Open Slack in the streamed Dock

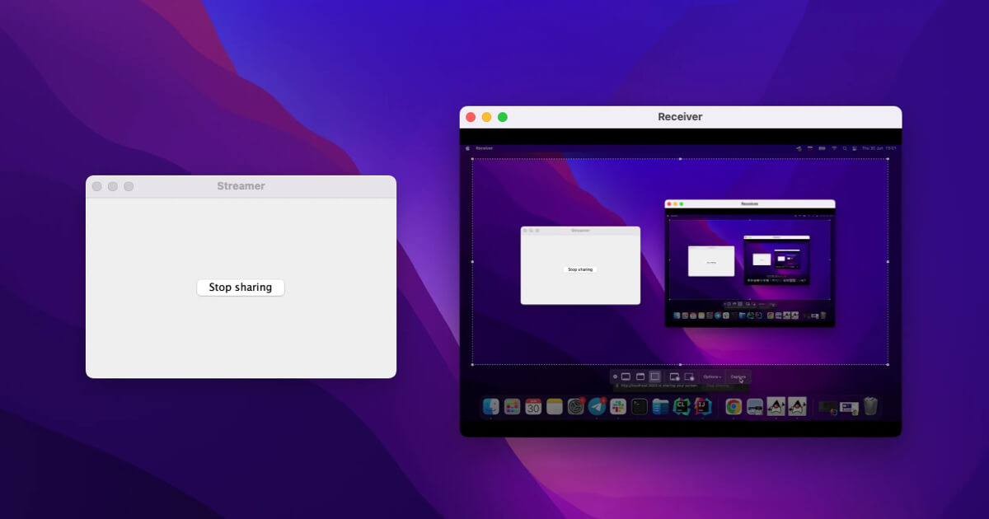click(618, 406)
